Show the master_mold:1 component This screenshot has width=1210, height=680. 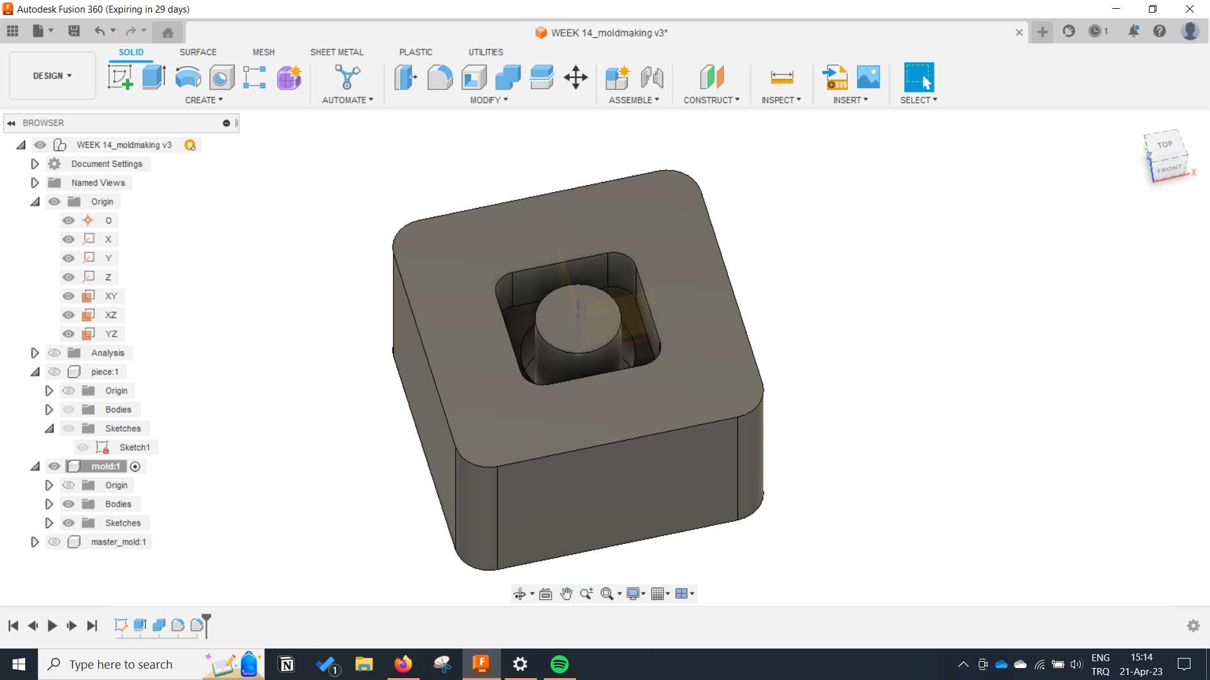click(55, 541)
